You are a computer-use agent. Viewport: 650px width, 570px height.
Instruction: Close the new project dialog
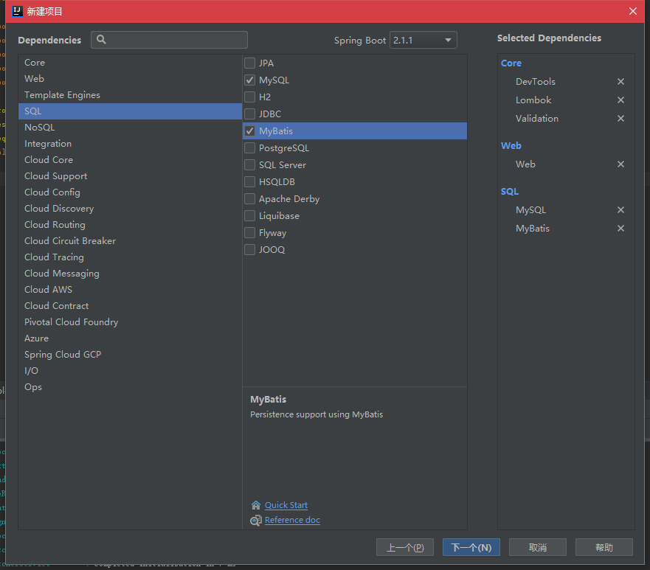click(632, 11)
